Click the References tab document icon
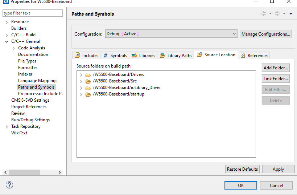Screen dimensions: 297x195 click(243, 55)
